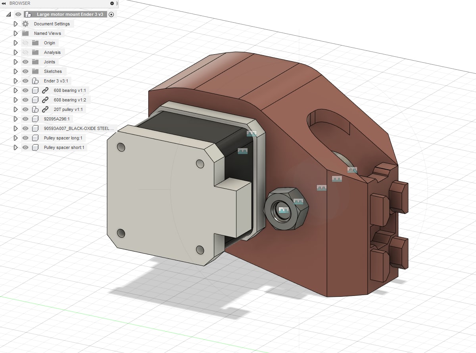The image size is (476, 353).
Task: Toggle visibility of Large motor mount root
Action: coord(18,14)
